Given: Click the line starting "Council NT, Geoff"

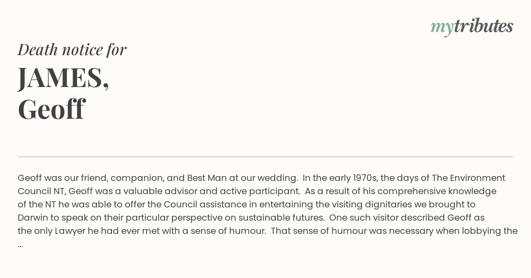Looking at the screenshot, I should coord(257,191).
